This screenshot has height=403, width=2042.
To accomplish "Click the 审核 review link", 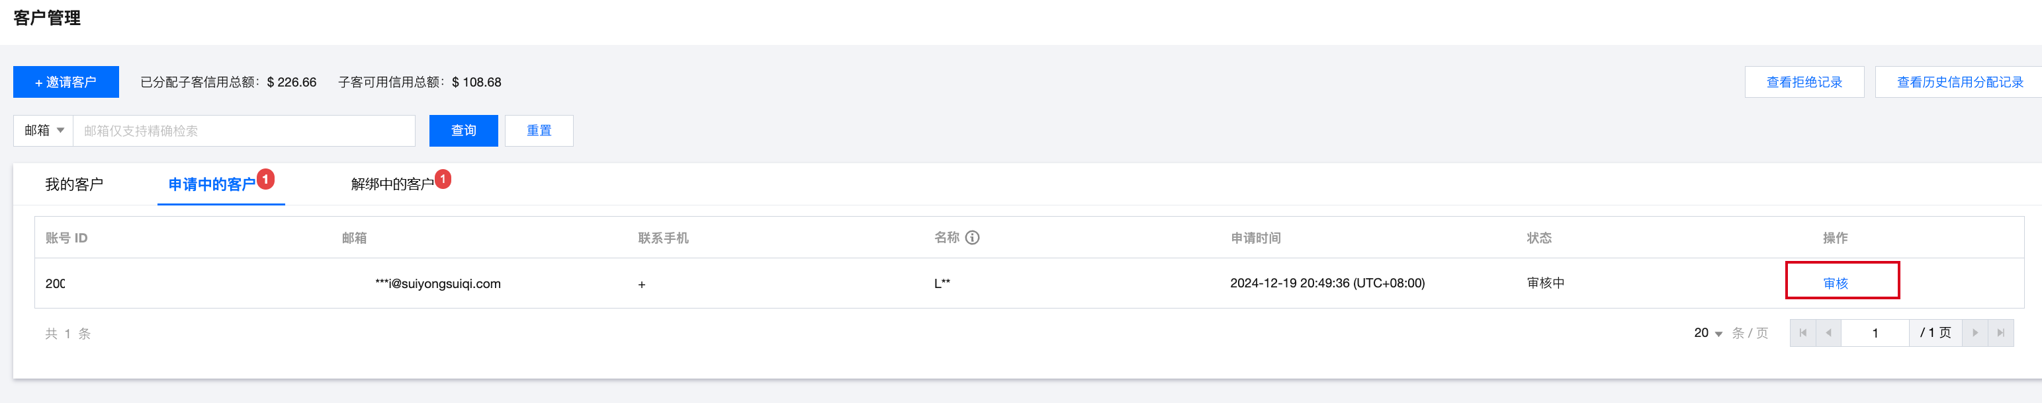I will click(1835, 283).
